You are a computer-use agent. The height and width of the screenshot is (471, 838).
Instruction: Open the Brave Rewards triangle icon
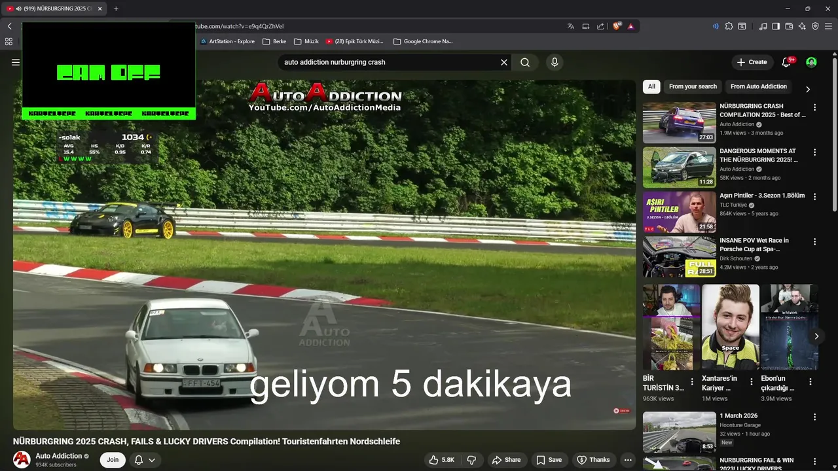click(x=630, y=26)
